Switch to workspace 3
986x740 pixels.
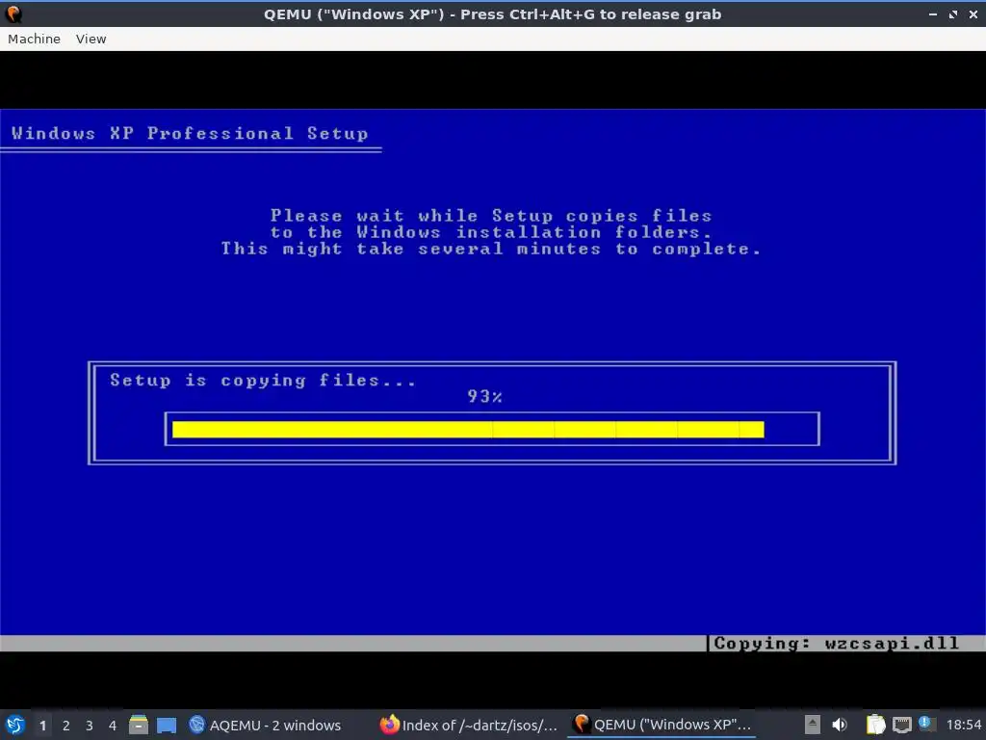pyautogui.click(x=90, y=726)
